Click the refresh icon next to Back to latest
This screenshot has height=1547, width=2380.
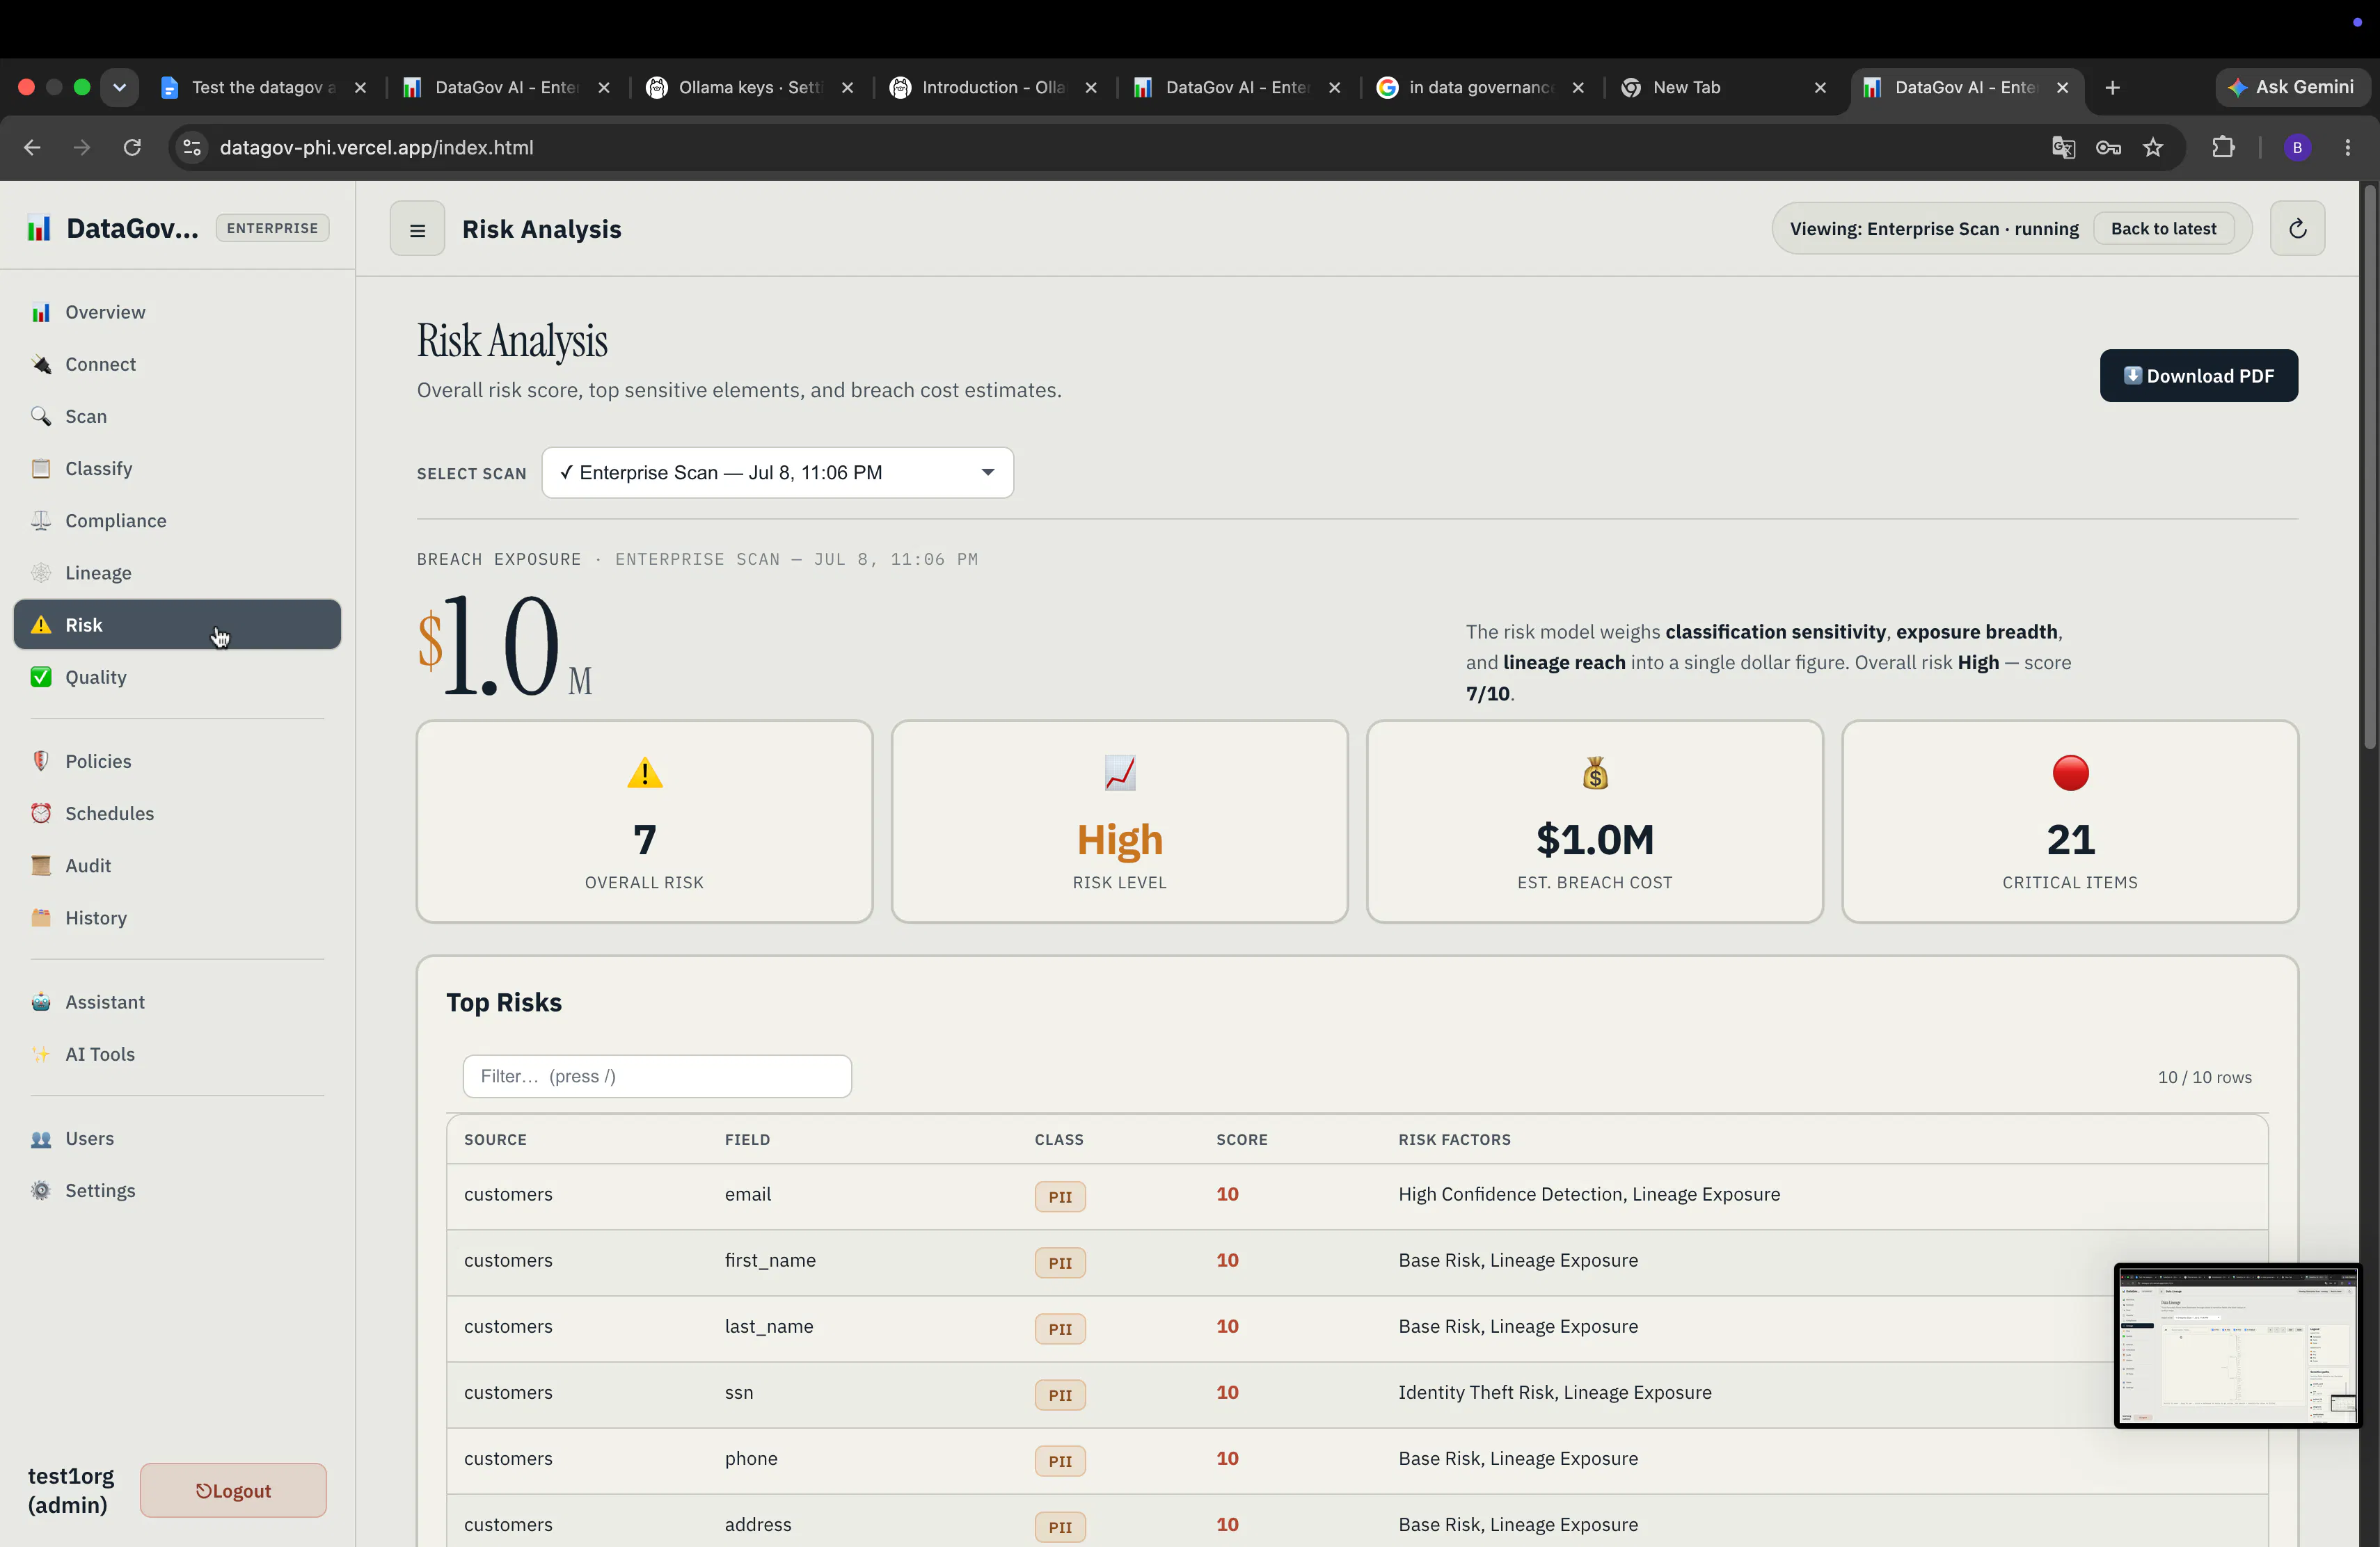2297,229
